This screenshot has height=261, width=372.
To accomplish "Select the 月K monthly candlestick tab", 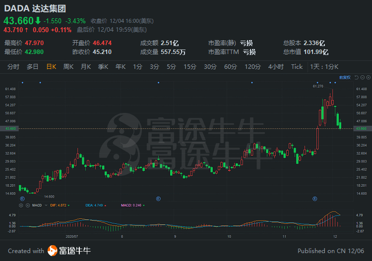I will click(86, 67).
